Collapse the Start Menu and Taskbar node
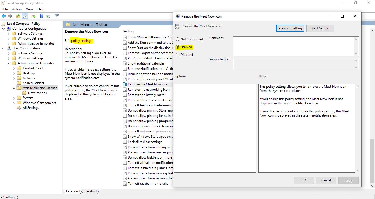 tap(13, 88)
